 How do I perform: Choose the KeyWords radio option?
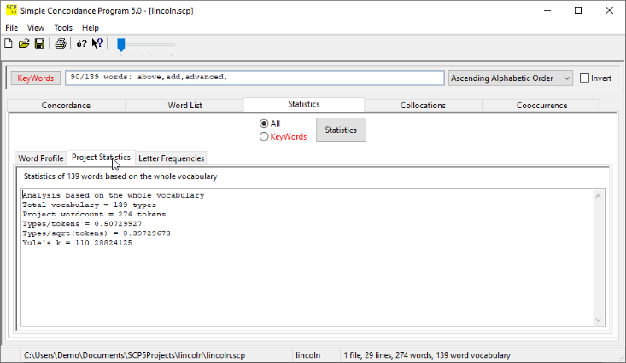pyautogui.click(x=265, y=136)
